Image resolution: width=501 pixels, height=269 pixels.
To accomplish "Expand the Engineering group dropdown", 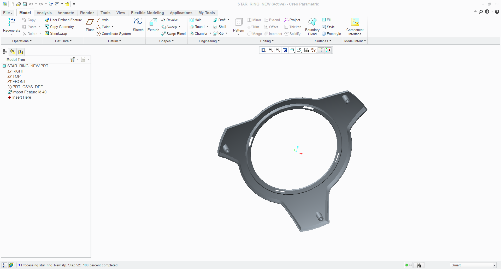I will click(x=209, y=41).
